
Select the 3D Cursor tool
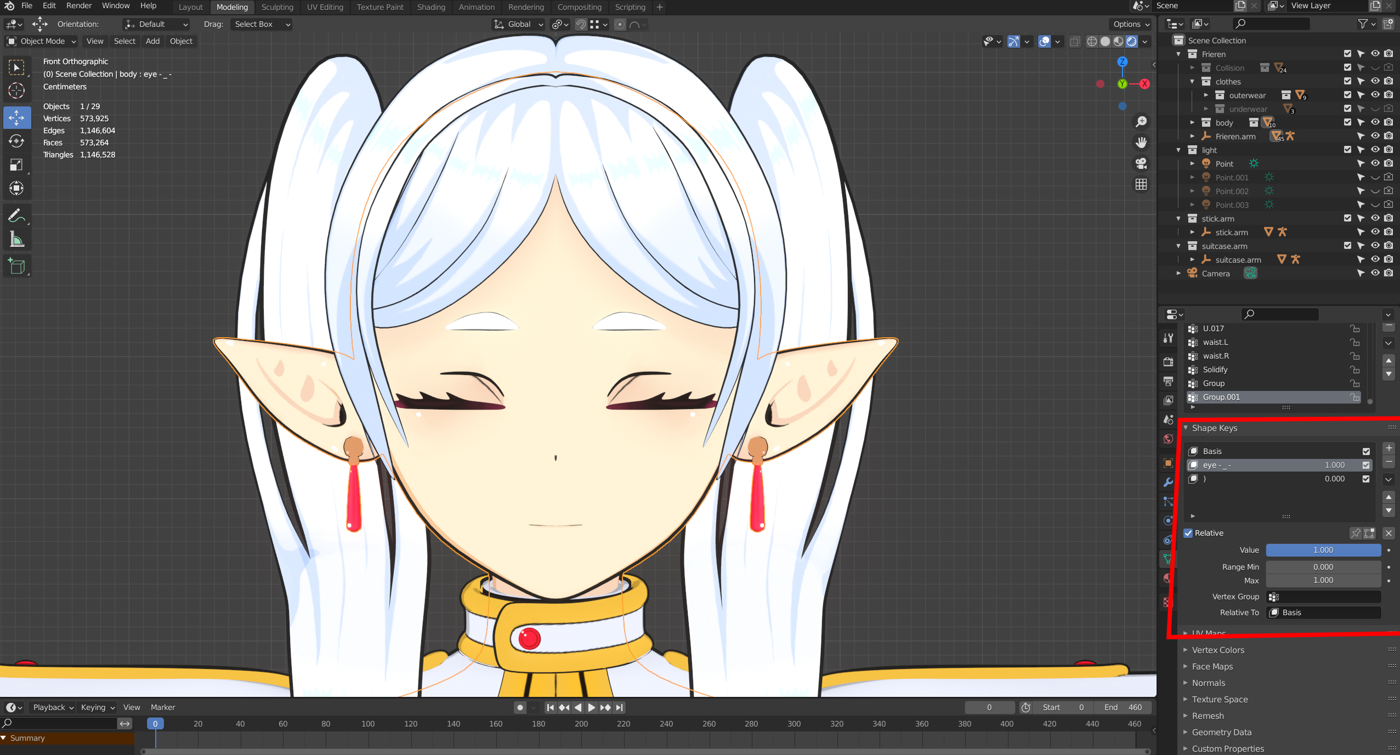click(16, 90)
